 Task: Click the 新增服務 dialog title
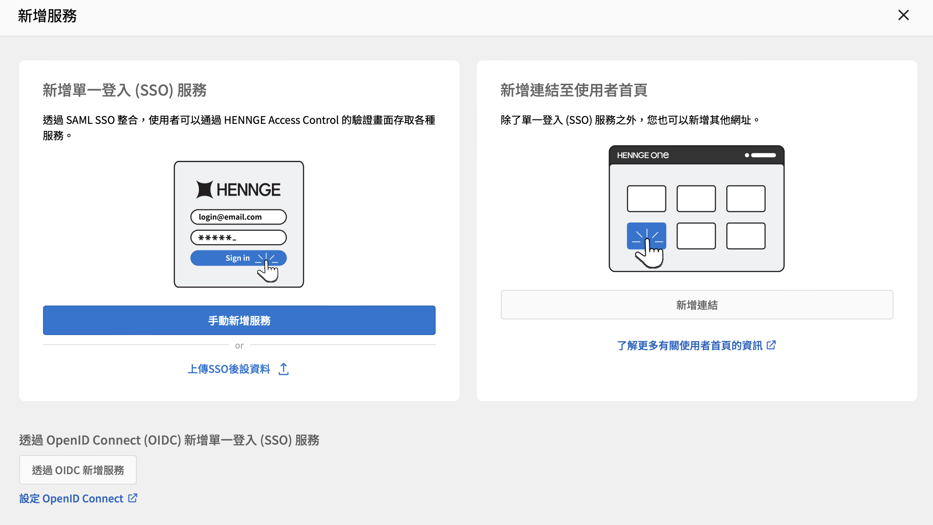pyautogui.click(x=47, y=16)
